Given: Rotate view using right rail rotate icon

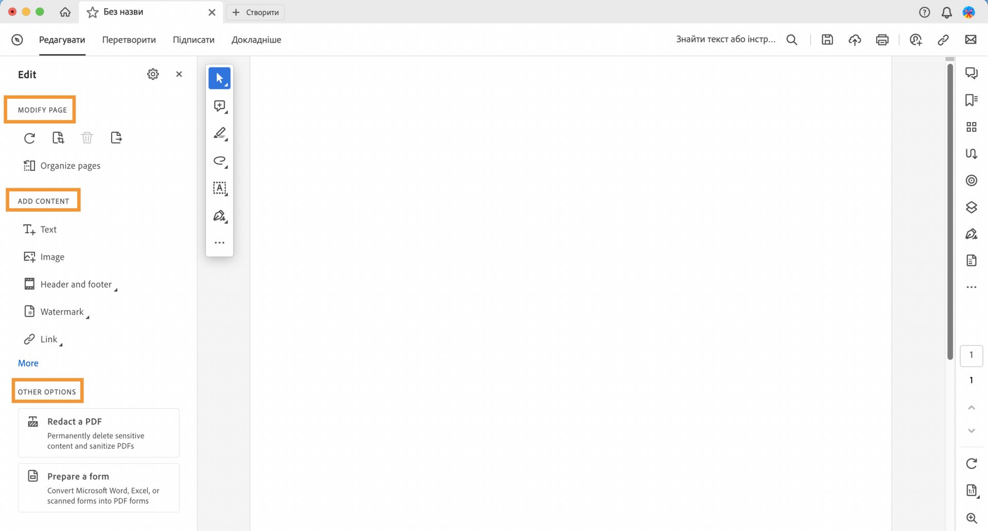Looking at the screenshot, I should point(972,464).
